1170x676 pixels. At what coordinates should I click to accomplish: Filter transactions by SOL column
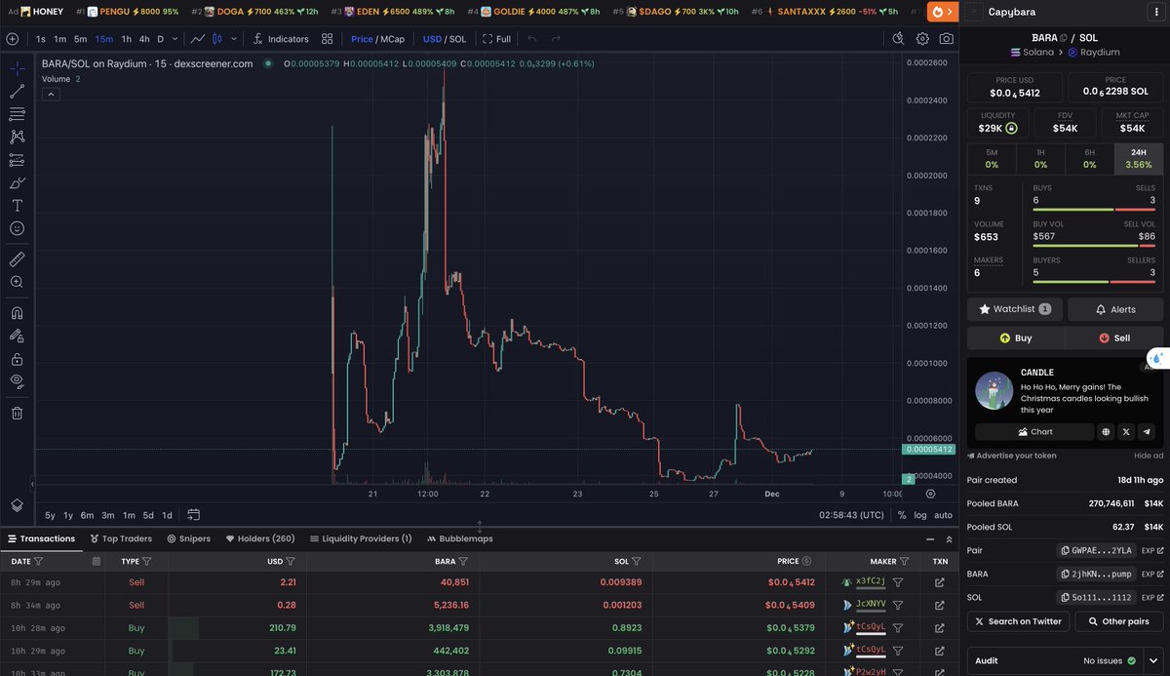coord(636,561)
